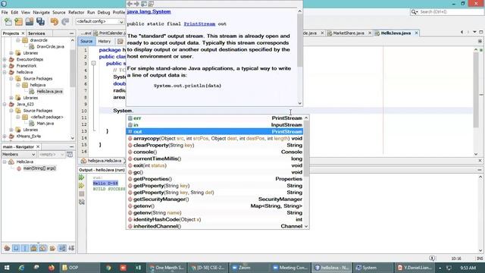Toggle first Navigator filter icon at bottom left
485x273 pixels.
click(7, 248)
